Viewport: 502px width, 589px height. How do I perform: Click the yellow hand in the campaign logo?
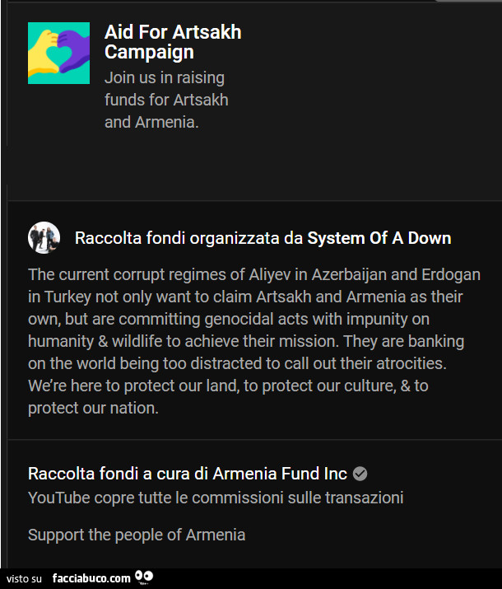44,48
